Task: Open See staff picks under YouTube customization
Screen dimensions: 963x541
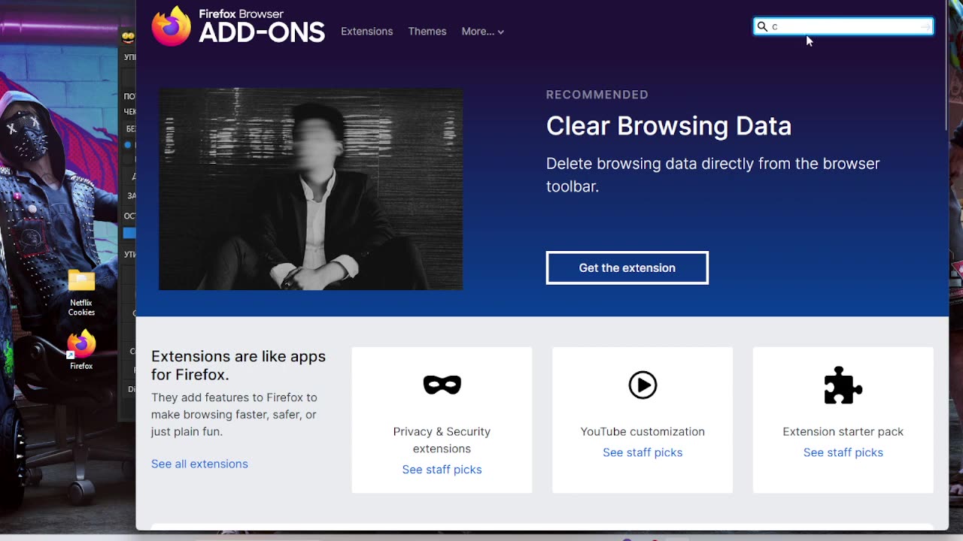Action: click(x=643, y=452)
